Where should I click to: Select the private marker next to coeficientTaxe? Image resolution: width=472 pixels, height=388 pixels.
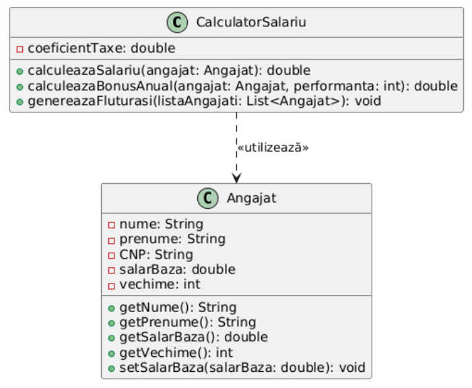[x=20, y=49]
